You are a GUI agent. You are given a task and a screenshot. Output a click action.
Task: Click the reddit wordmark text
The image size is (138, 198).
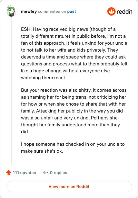(124, 12)
